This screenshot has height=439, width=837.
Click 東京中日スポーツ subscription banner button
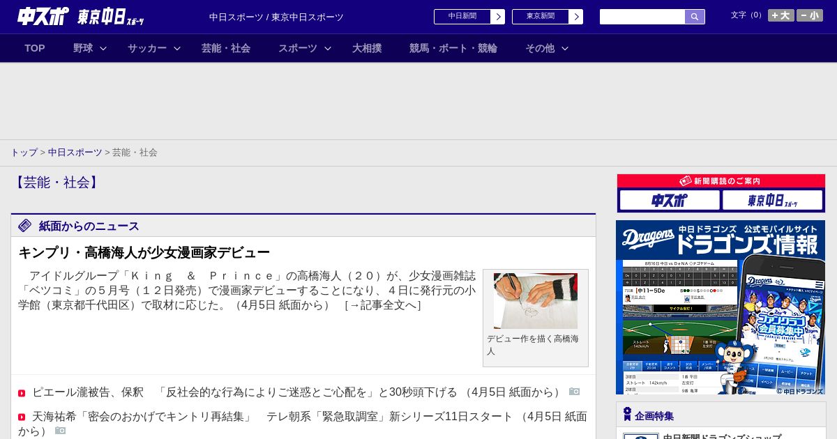773,201
